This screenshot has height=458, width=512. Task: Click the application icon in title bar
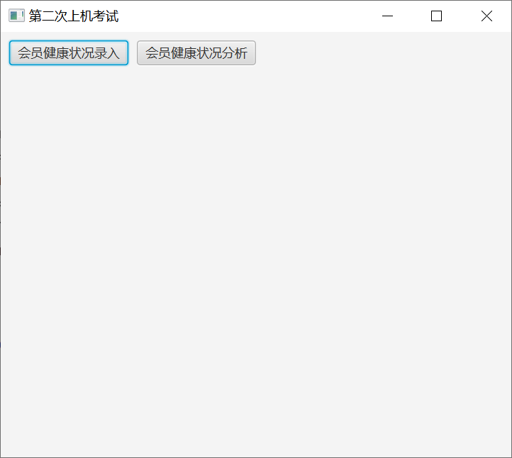(16, 16)
